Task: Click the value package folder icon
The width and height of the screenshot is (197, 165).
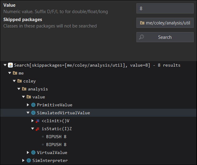Action: point(29,97)
